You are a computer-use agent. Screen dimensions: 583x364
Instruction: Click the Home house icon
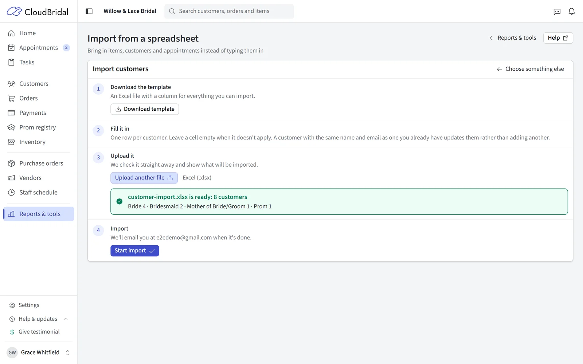click(12, 33)
